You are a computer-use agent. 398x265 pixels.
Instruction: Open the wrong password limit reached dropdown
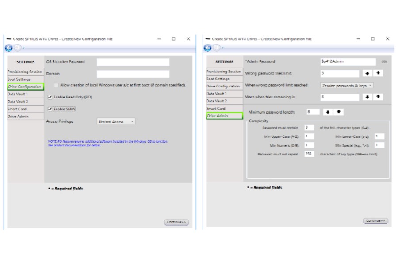pyautogui.click(x=347, y=85)
